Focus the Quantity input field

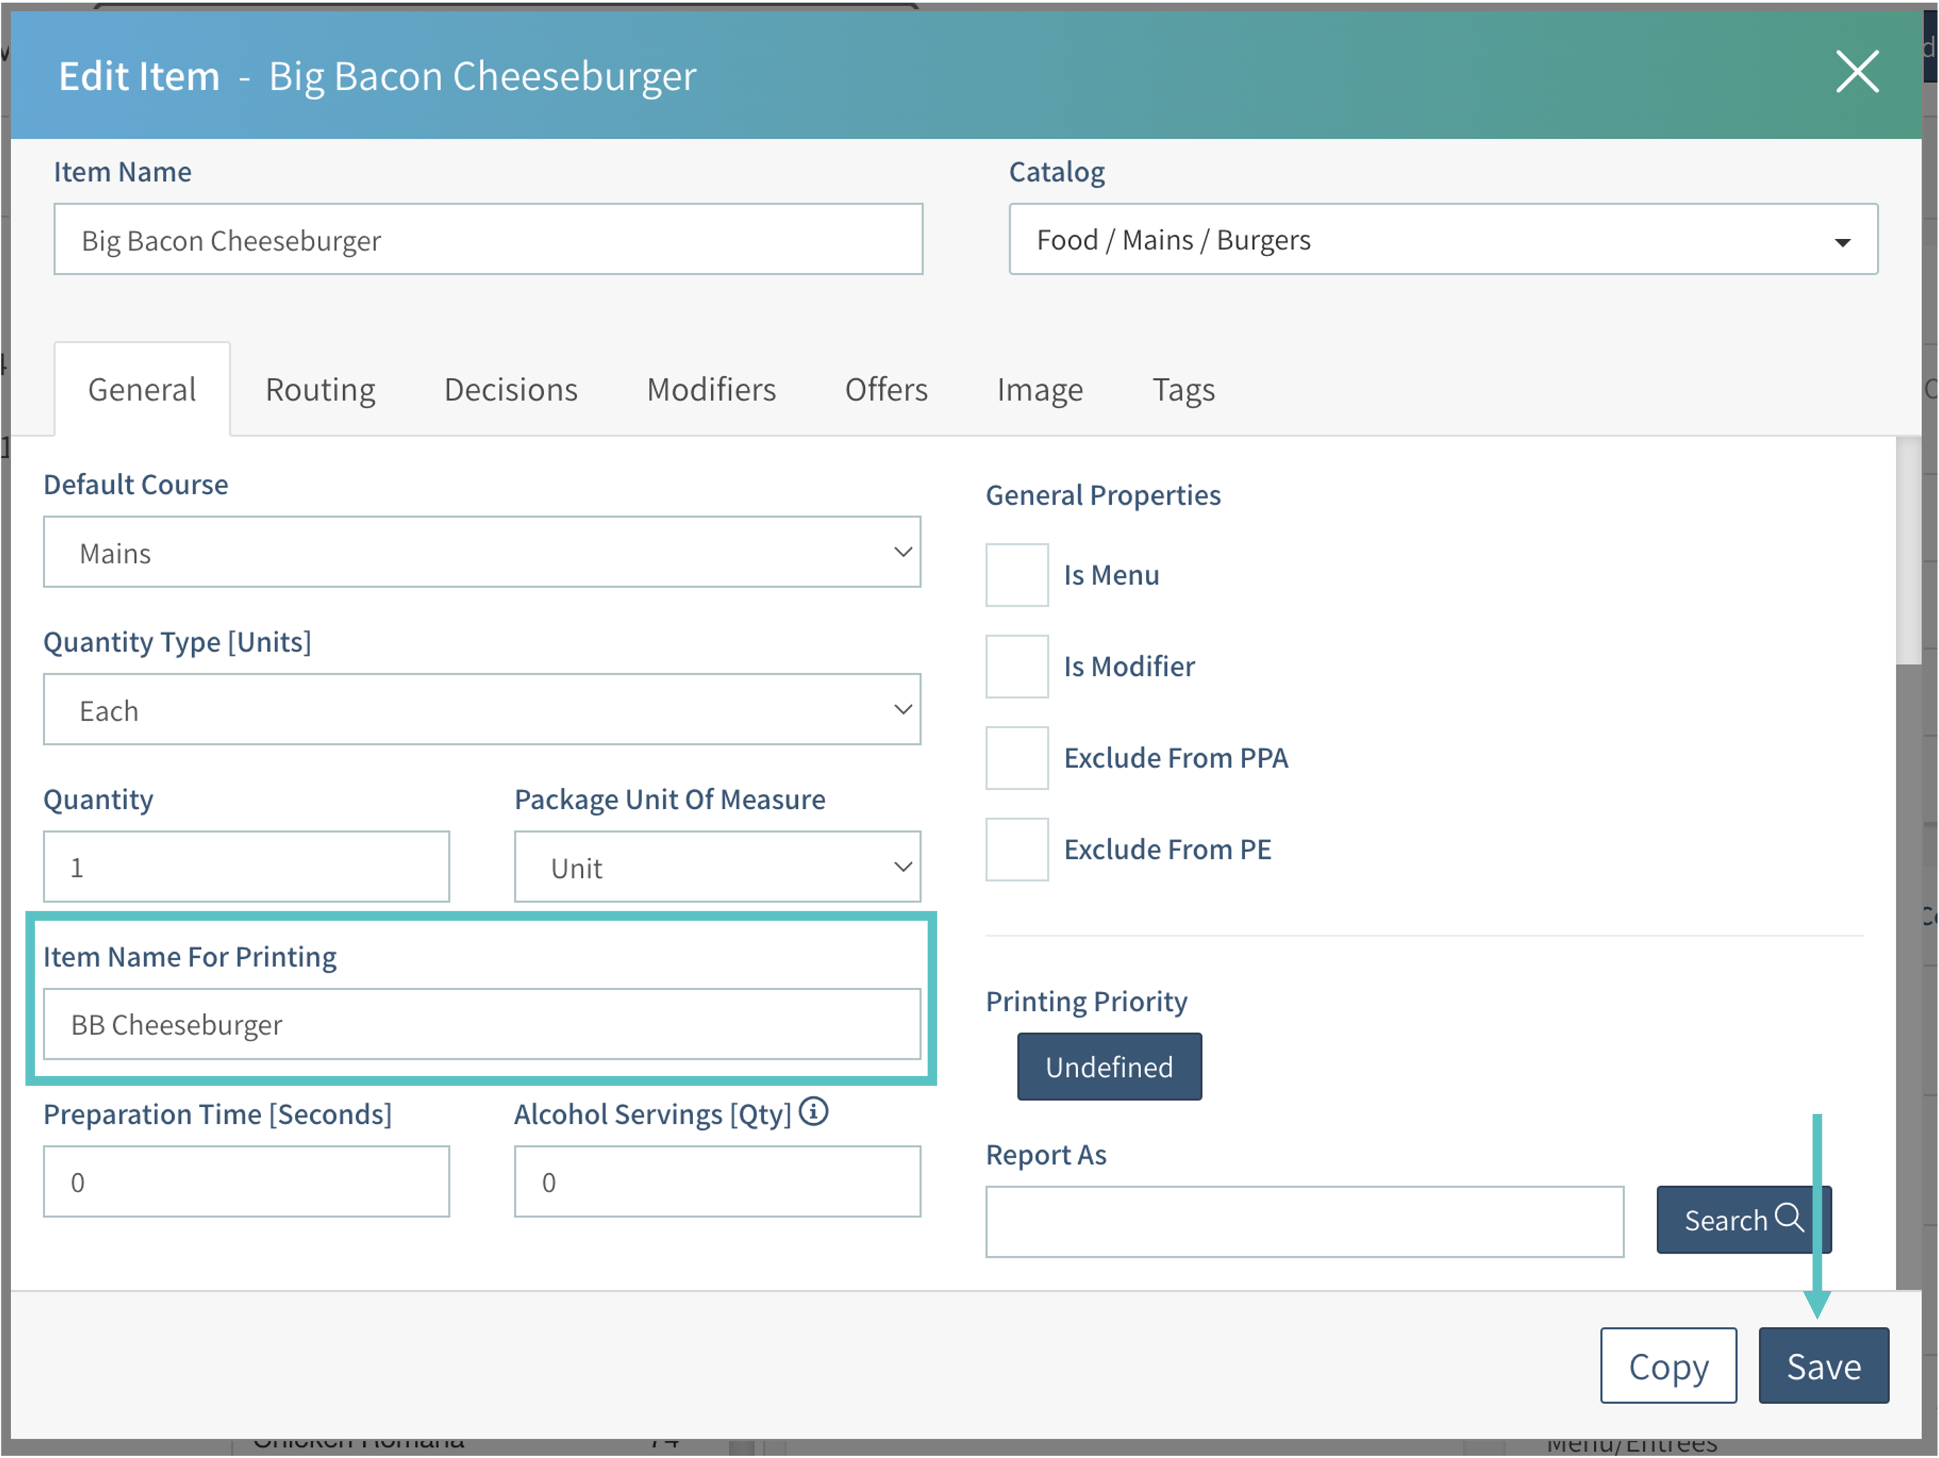(x=246, y=867)
